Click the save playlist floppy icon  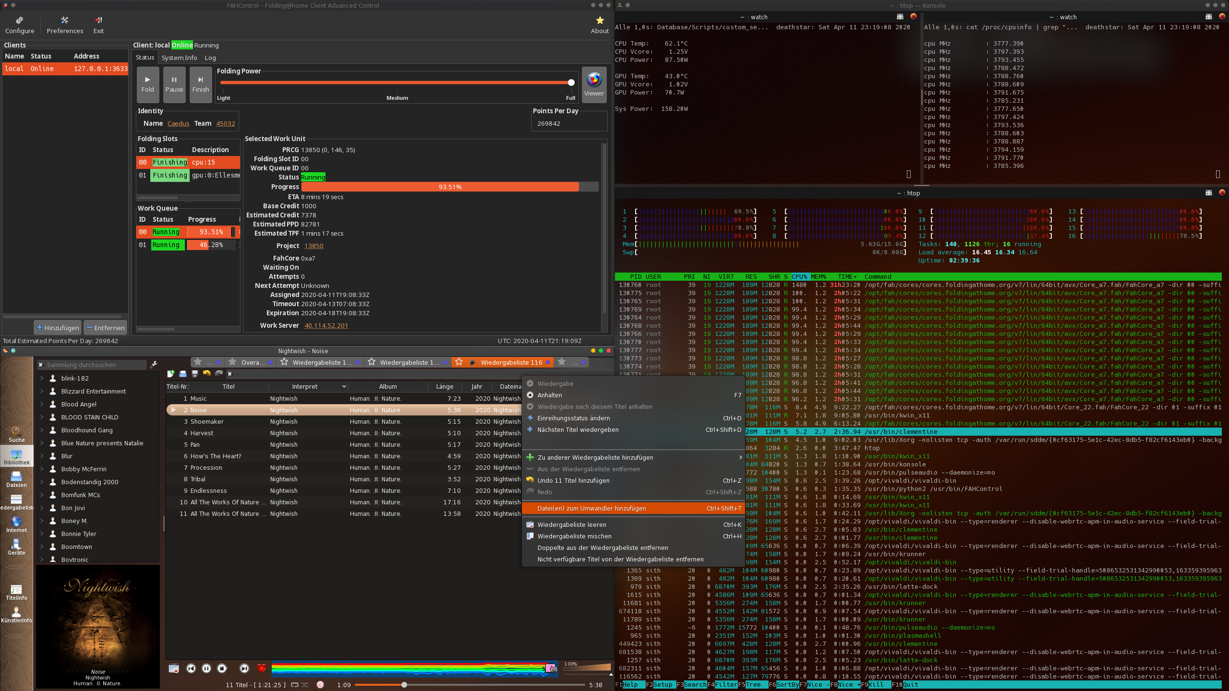pyautogui.click(x=195, y=373)
